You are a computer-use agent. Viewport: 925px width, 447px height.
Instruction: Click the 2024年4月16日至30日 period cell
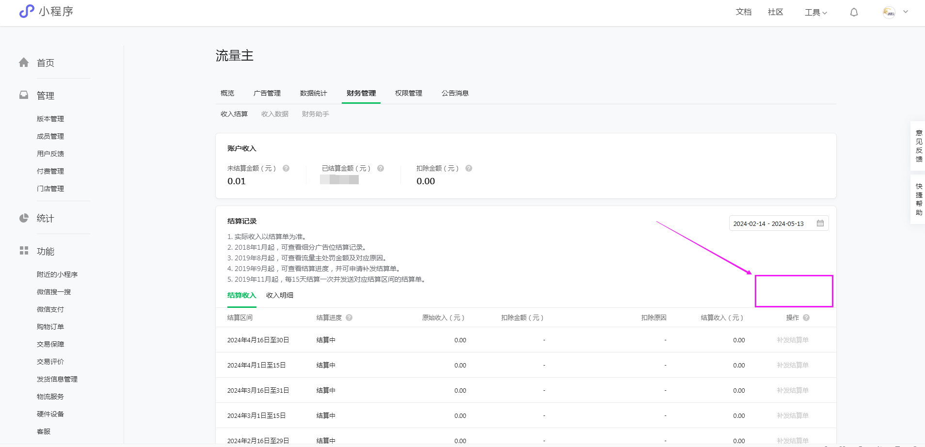coord(258,340)
